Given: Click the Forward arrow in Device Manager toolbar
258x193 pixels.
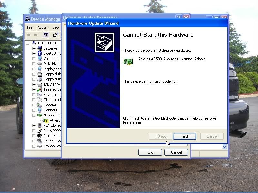Looking at the screenshot, I should pos(36,35).
